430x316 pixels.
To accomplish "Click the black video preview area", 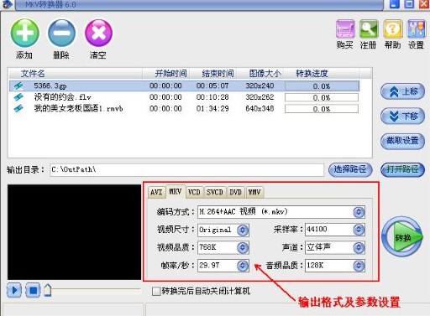I will [x=74, y=232].
